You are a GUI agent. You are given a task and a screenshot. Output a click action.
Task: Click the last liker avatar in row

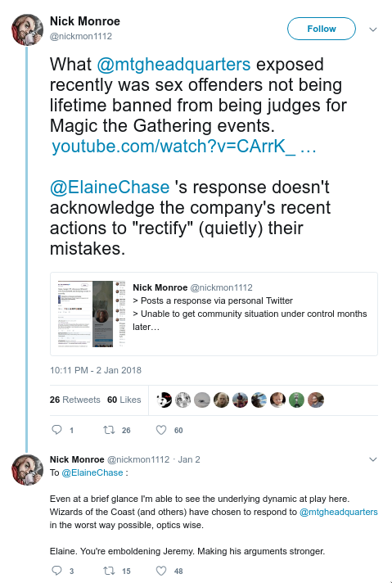point(315,400)
